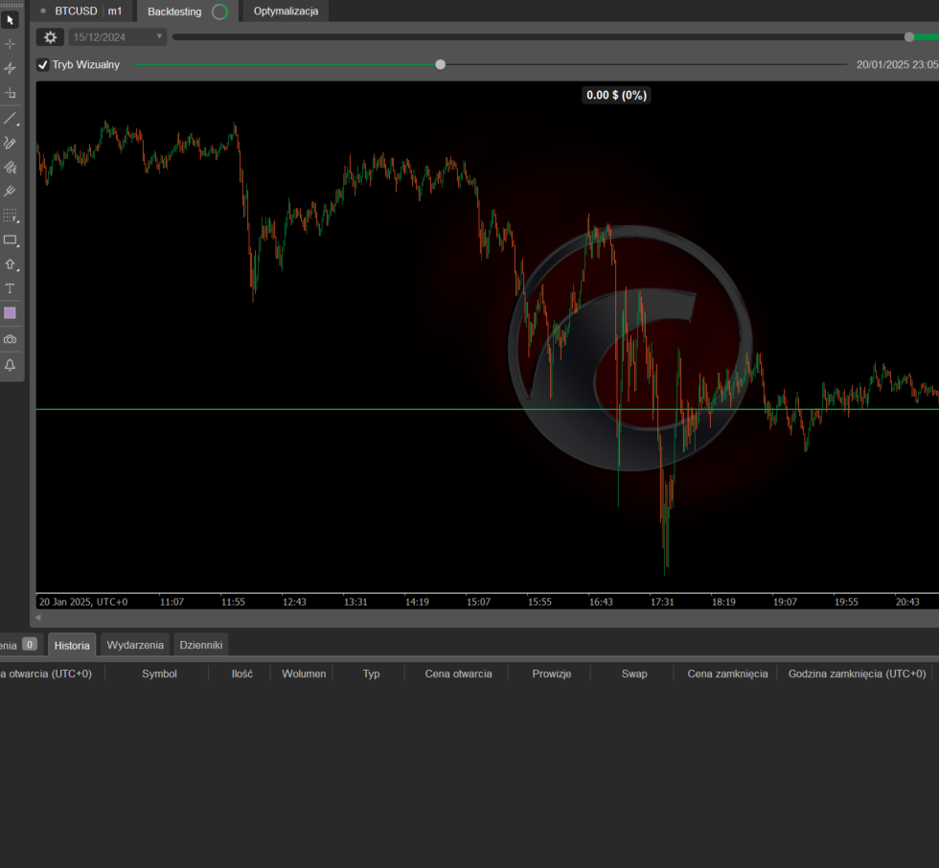The height and width of the screenshot is (868, 939).
Task: Click the 0.00 $ (0%) profit label
Action: pyautogui.click(x=616, y=95)
